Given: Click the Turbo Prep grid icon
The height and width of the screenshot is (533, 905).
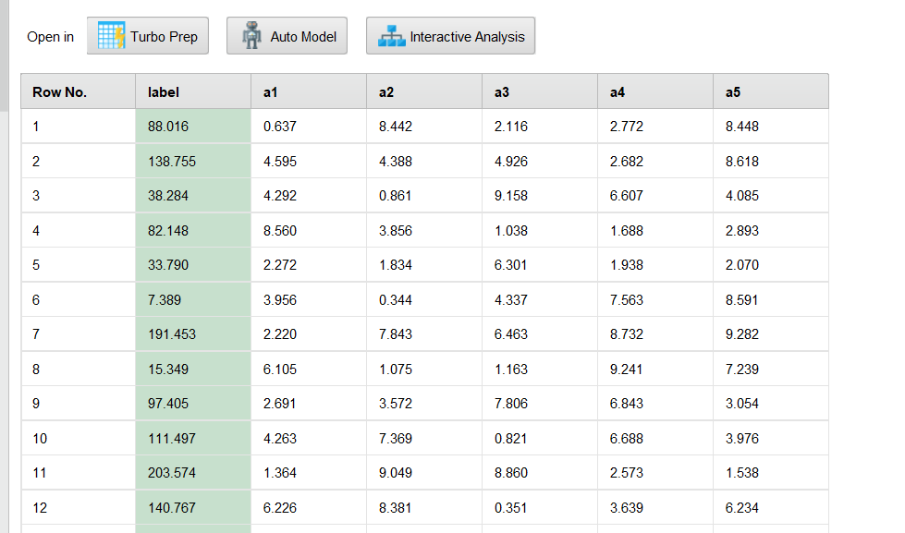Looking at the screenshot, I should (x=112, y=36).
